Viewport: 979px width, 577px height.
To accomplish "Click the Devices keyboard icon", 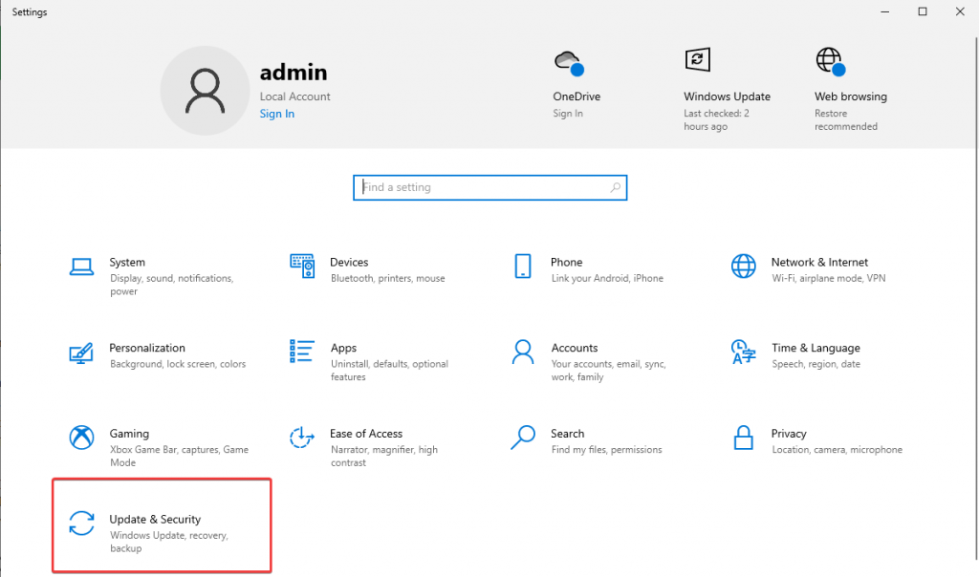I will (302, 266).
